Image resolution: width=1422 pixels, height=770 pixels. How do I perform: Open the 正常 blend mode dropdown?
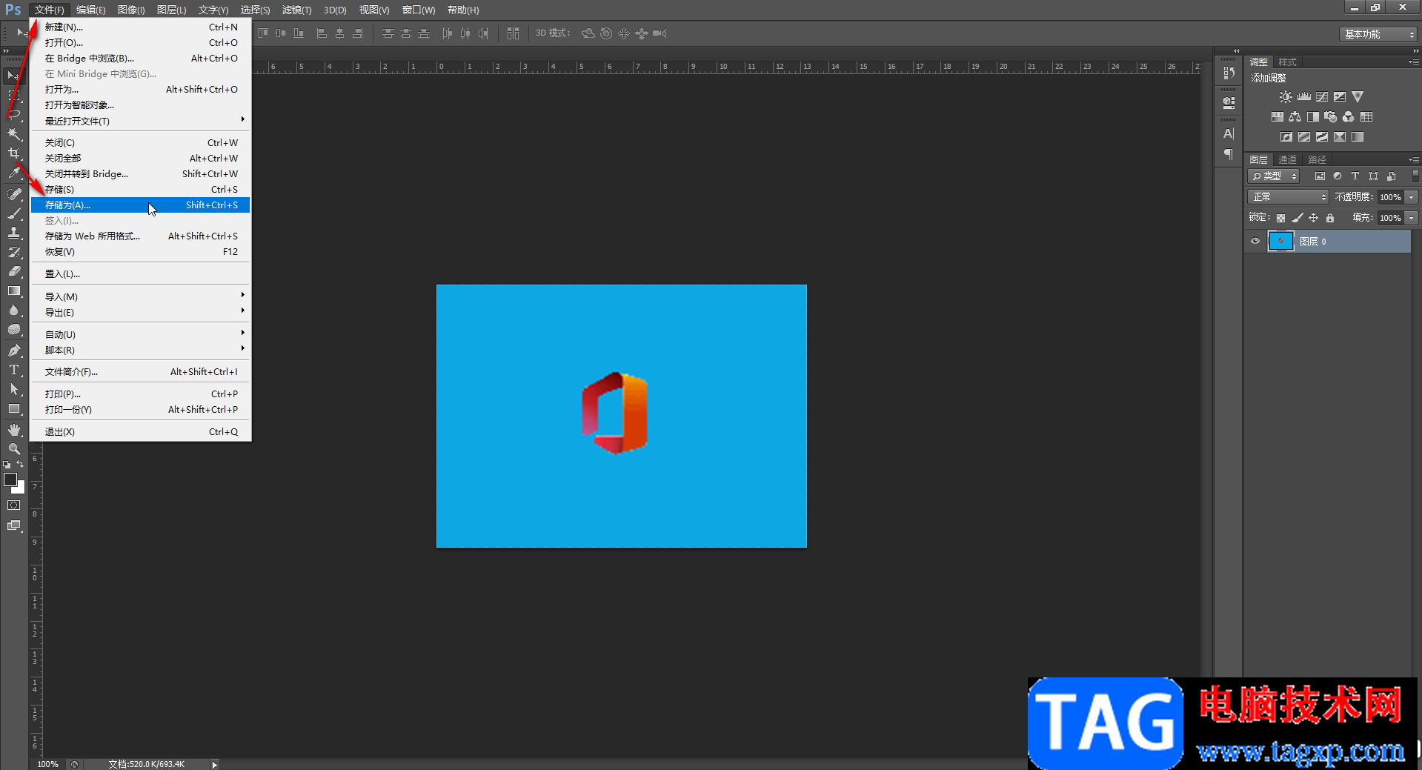pyautogui.click(x=1288, y=197)
